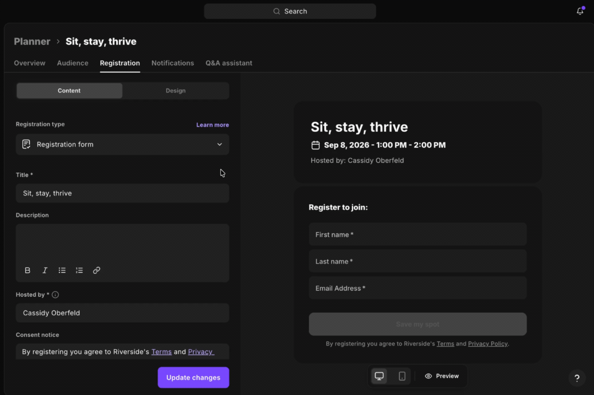594x395 pixels.
Task: Click Hosted by: Cassidy Oberfeld preview text
Action: click(x=357, y=160)
